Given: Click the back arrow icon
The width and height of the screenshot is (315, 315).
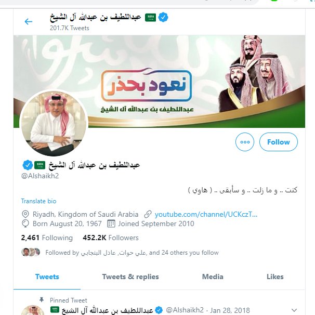Looking at the screenshot, I should pyautogui.click(x=28, y=21).
